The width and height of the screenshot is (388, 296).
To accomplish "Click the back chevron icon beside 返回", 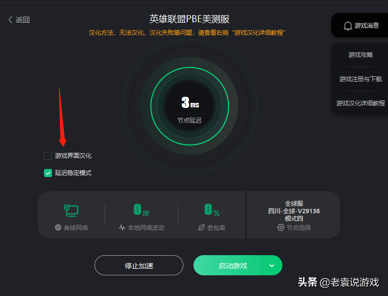I will pyautogui.click(x=10, y=20).
